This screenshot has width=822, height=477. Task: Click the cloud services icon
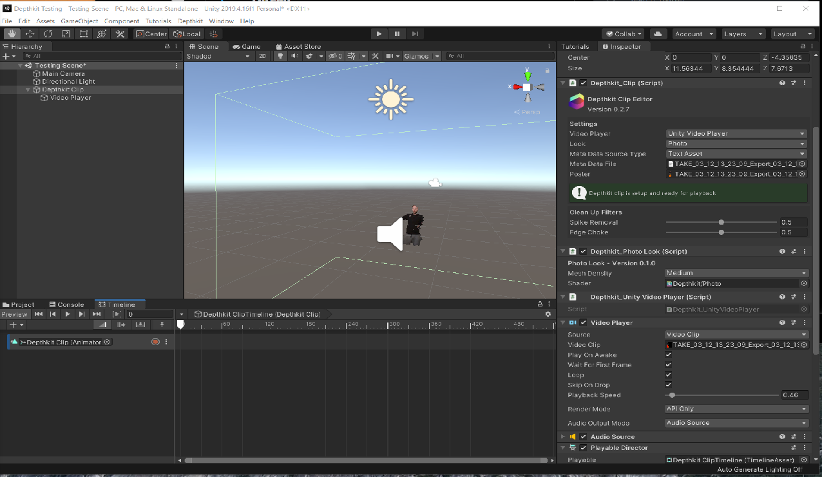click(x=658, y=34)
